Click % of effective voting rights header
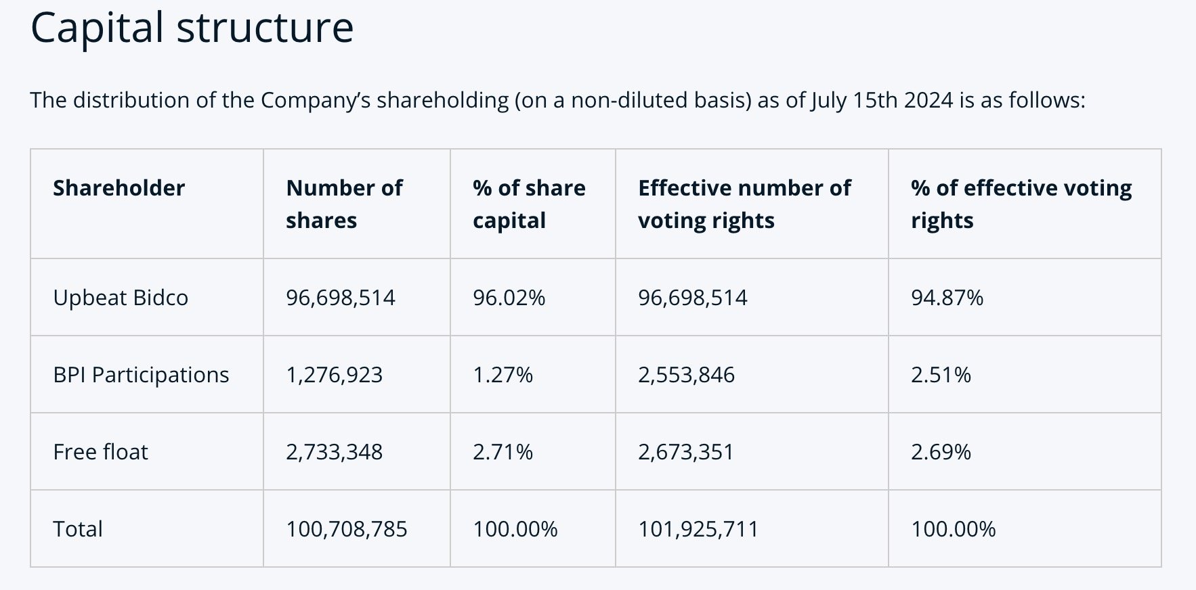 click(1021, 204)
